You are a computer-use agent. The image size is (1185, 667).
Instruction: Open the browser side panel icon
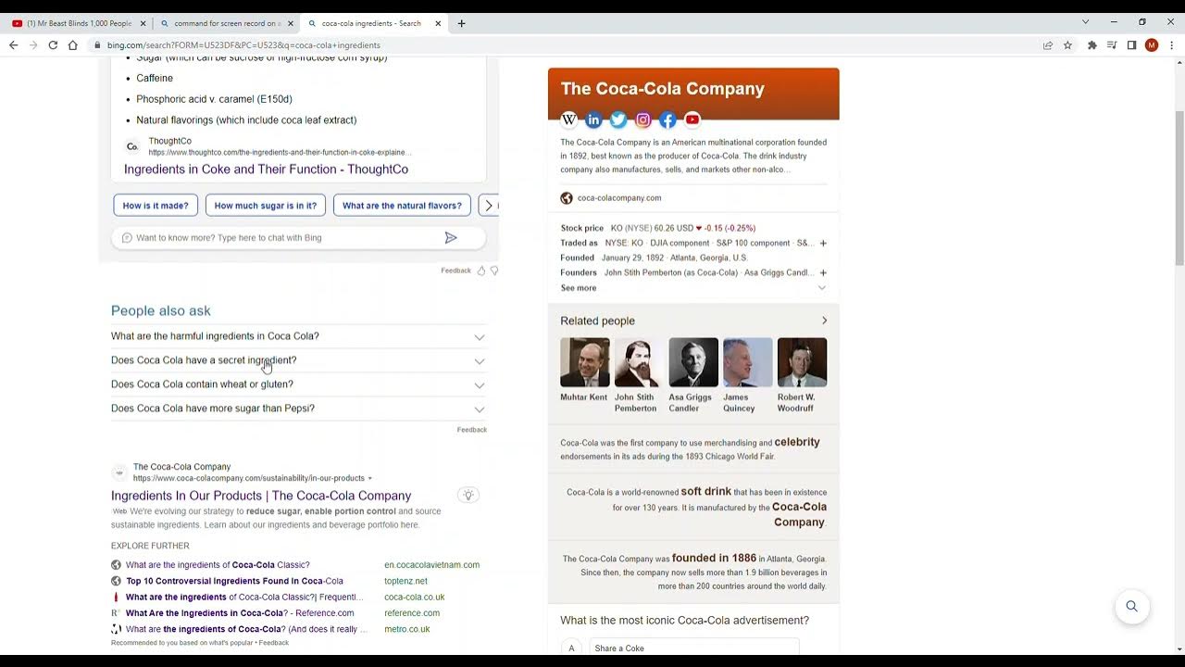click(x=1131, y=44)
